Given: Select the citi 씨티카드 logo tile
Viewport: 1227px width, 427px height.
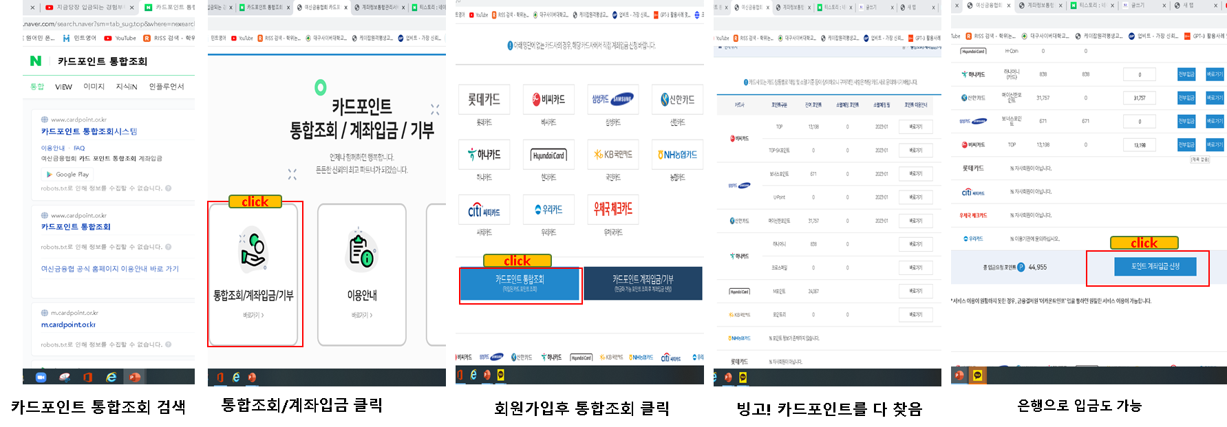Looking at the screenshot, I should (x=484, y=210).
